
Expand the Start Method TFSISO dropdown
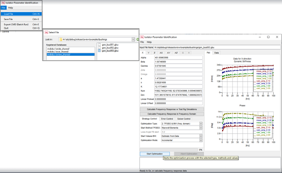[x=201, y=128]
